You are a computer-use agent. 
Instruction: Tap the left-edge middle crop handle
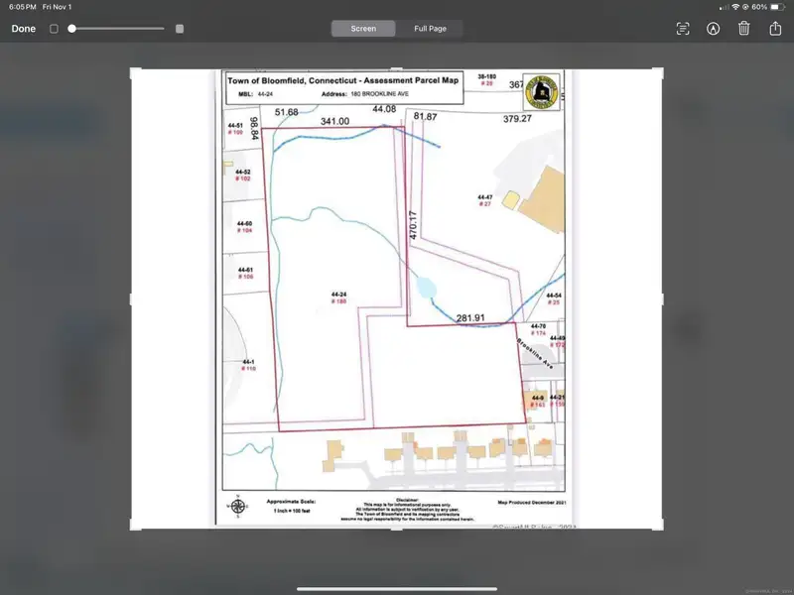(132, 298)
